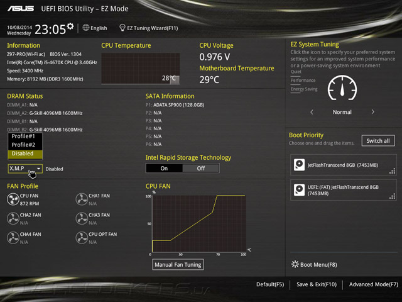Click the EZ System Tuning gauge icon

pos(342,88)
